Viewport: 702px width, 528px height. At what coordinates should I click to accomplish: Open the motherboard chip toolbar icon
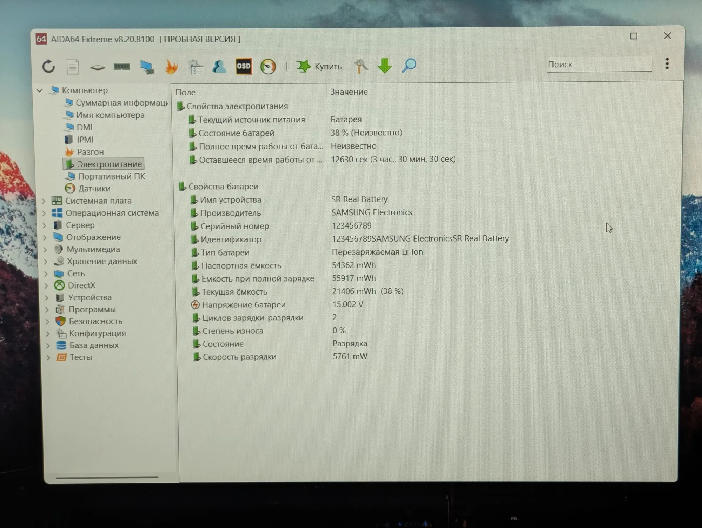(x=97, y=67)
